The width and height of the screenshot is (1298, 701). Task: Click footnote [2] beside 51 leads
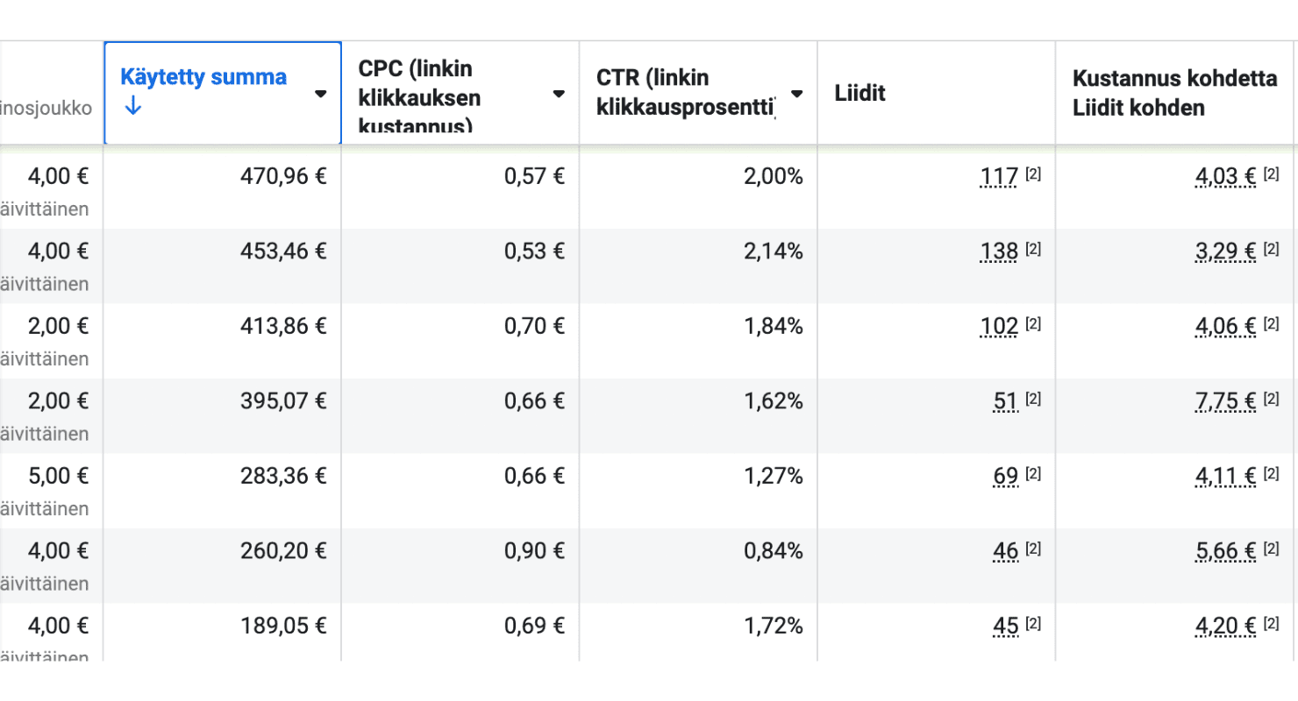coord(1033,399)
